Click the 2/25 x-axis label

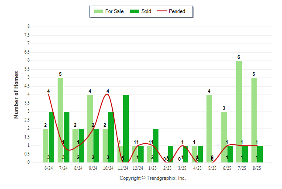[x=168, y=168]
